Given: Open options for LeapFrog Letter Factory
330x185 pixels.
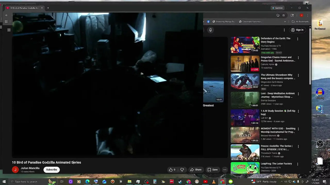Looking at the screenshot, I should 298,164.
